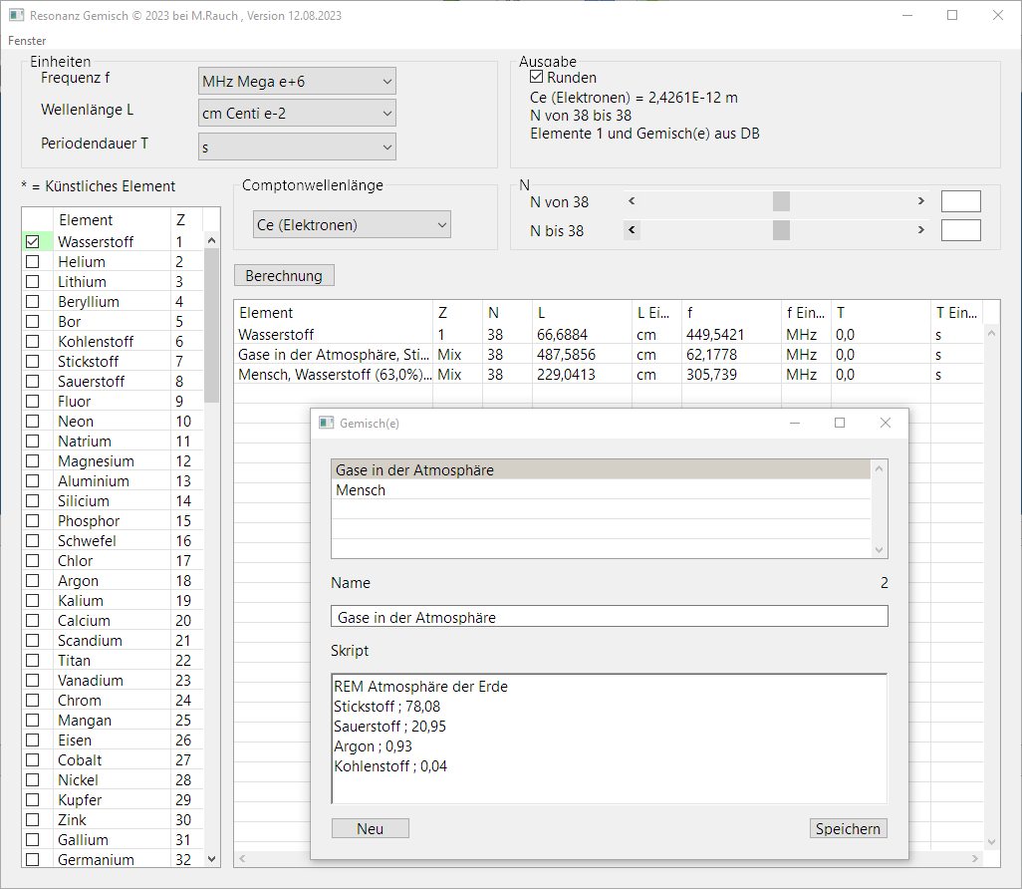This screenshot has width=1022, height=889.
Task: Uncheck the Wasserstoff element checkbox
Action: coord(33,242)
